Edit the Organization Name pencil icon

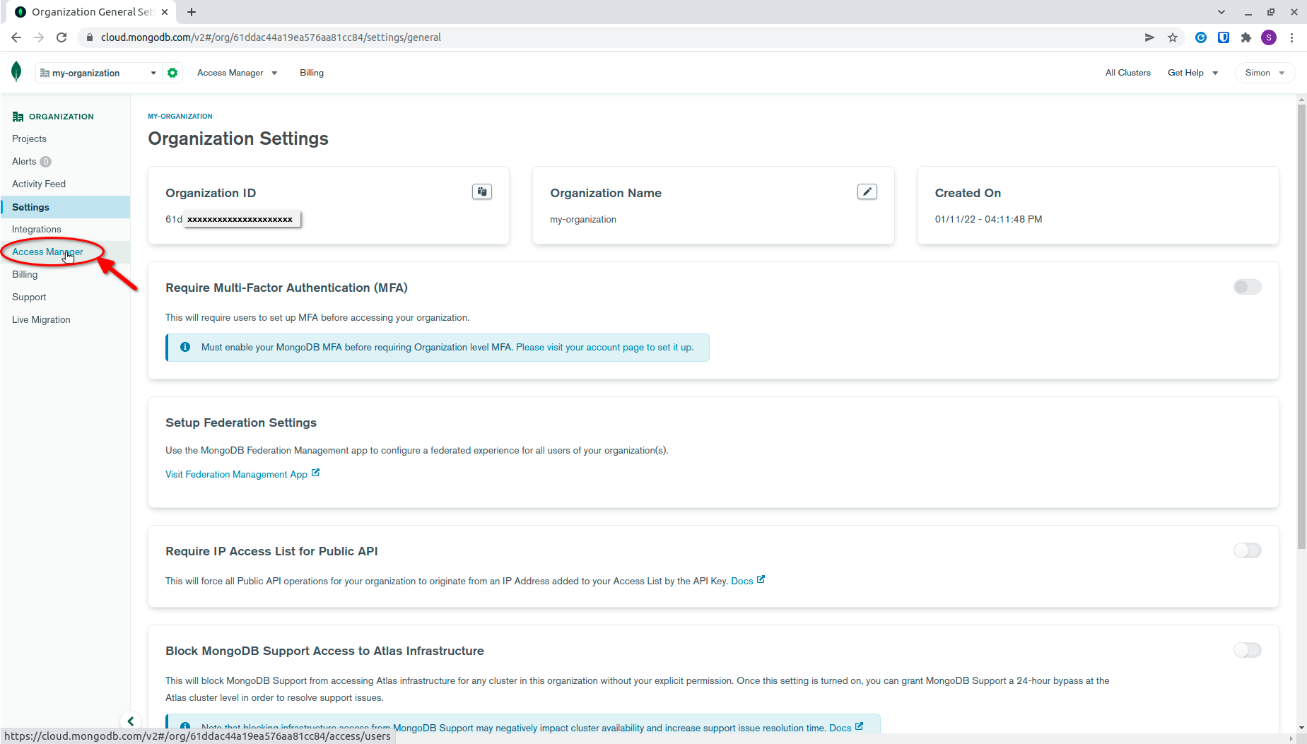(867, 191)
